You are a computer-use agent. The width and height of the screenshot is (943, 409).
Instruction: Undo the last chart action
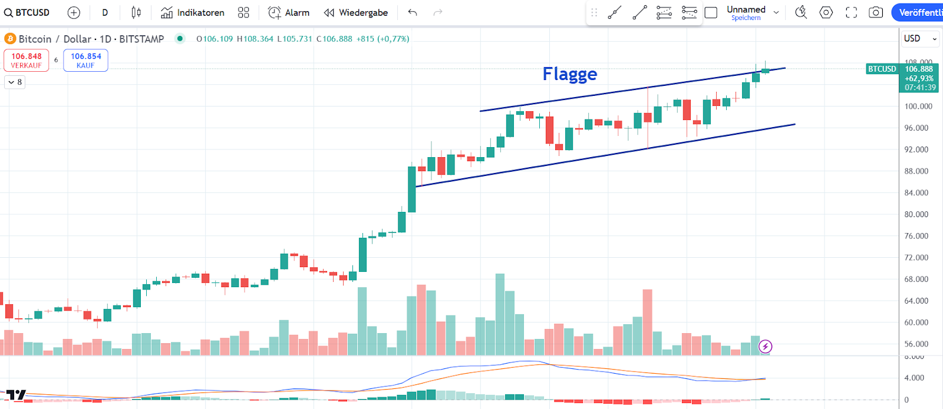pyautogui.click(x=413, y=12)
